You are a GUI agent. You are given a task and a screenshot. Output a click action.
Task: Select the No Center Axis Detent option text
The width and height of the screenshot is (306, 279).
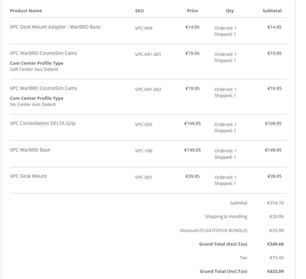click(x=33, y=104)
